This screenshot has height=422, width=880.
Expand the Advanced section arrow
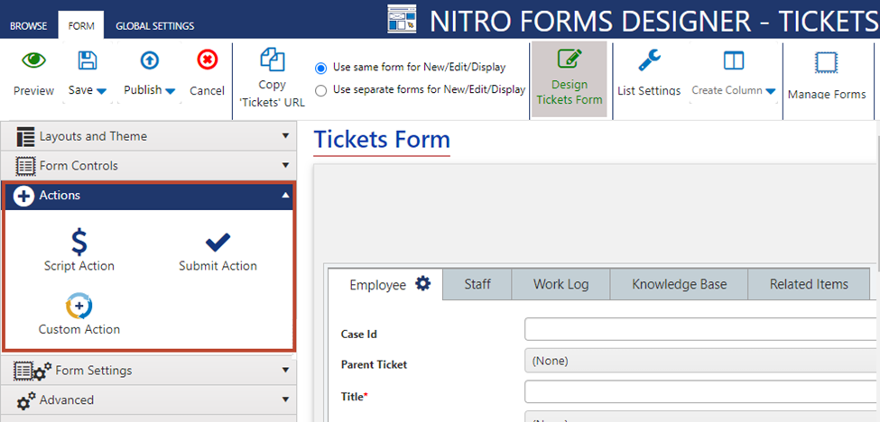(285, 400)
